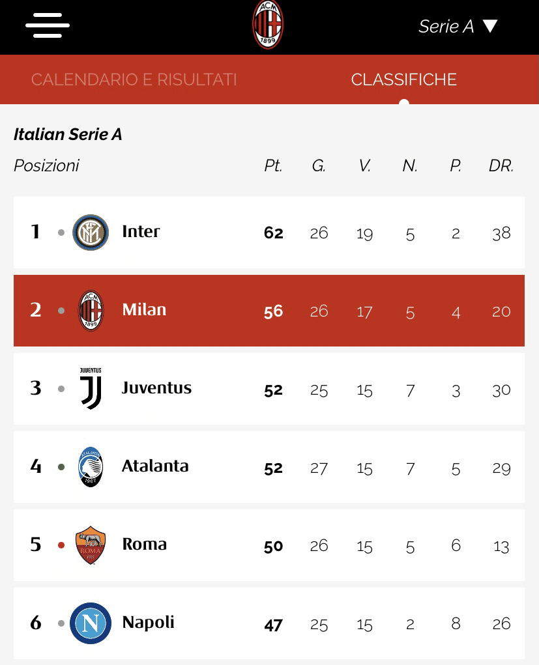Open the Inter team name link
The image size is (539, 665).
pos(141,231)
